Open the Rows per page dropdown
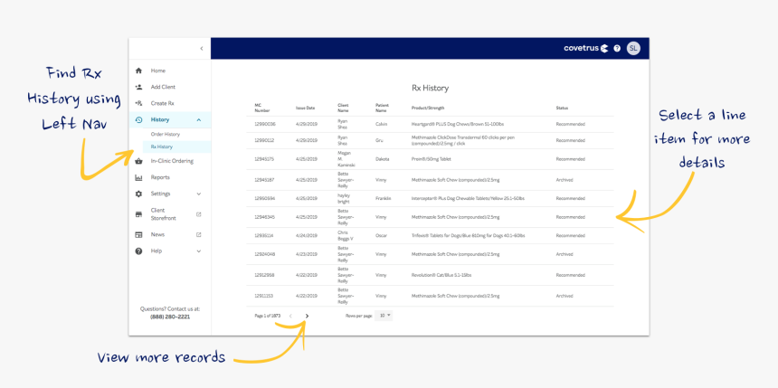 (x=385, y=316)
